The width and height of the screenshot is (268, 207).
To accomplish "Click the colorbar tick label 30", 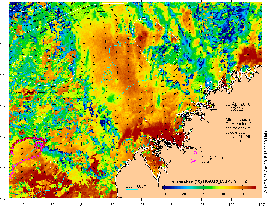I will click(x=223, y=194).
